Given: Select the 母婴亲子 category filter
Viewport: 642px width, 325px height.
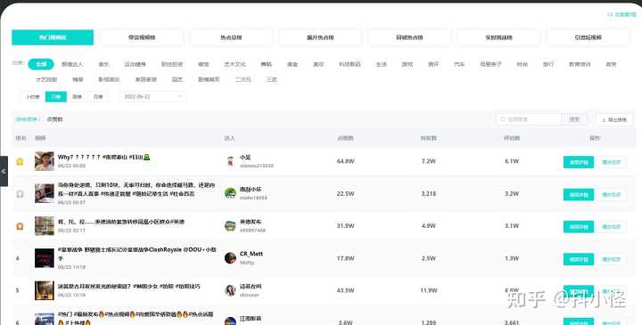Looking at the screenshot, I should click(x=491, y=64).
